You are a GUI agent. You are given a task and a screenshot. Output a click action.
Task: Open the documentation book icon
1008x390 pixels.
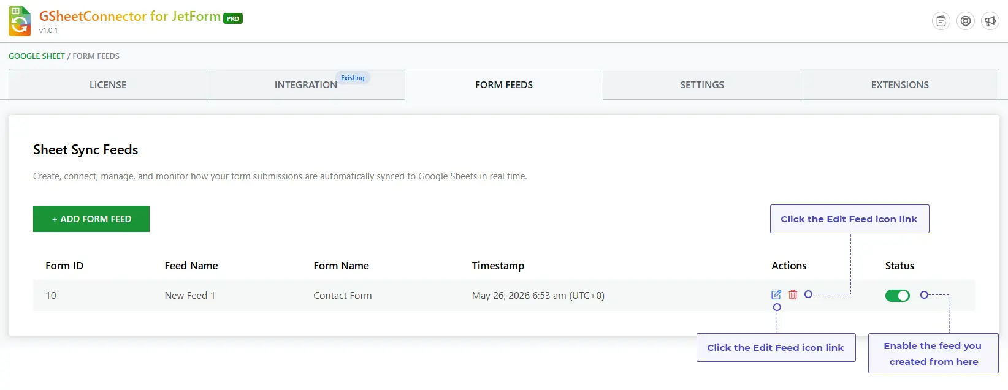(x=941, y=21)
